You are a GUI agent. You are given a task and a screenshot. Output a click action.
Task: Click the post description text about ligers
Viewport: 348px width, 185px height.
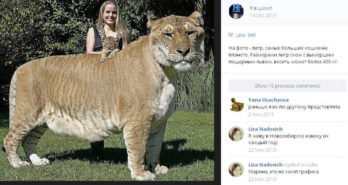click(x=283, y=55)
